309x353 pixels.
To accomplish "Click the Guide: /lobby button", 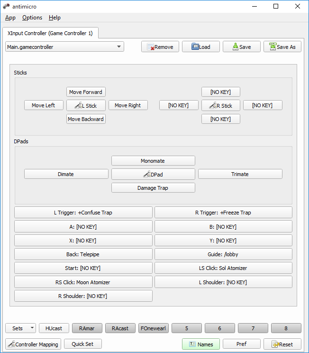I will [223, 254].
